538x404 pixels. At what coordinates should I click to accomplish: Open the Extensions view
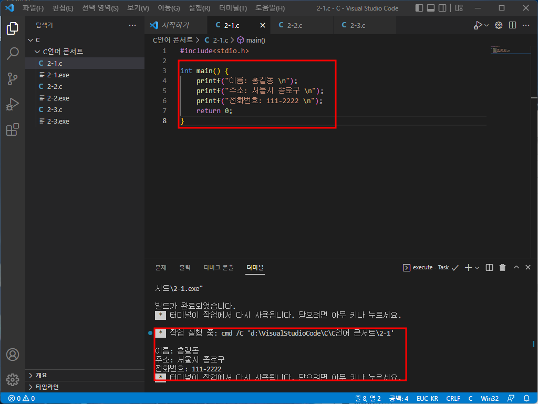click(x=13, y=129)
